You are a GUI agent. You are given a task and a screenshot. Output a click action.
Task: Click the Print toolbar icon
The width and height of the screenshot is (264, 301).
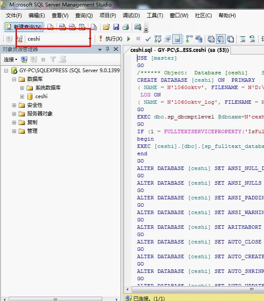click(126, 27)
